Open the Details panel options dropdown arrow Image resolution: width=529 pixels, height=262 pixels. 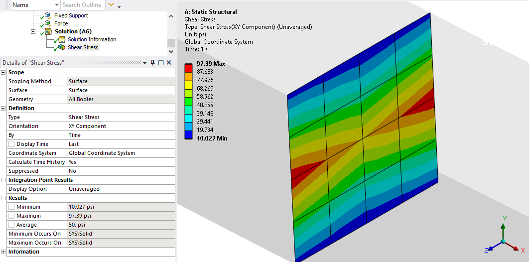(144, 63)
